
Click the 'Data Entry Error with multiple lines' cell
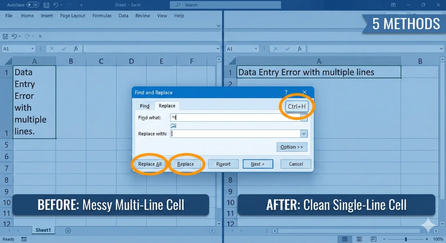[319, 72]
